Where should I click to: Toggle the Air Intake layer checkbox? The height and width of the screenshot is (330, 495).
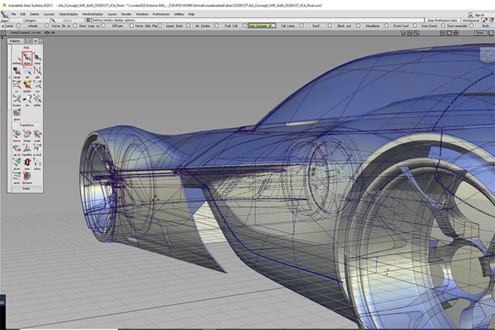(x=217, y=26)
